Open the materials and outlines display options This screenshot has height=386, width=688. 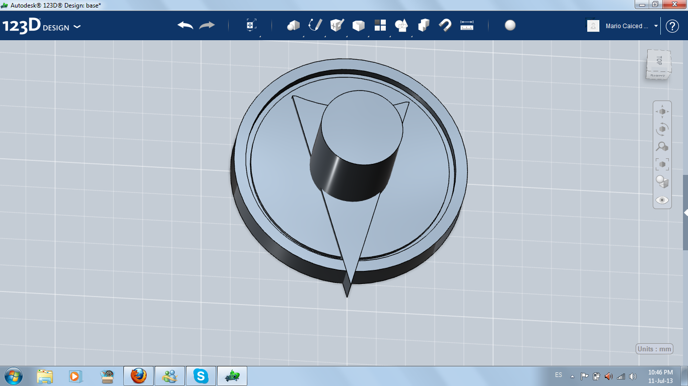pos(662,182)
